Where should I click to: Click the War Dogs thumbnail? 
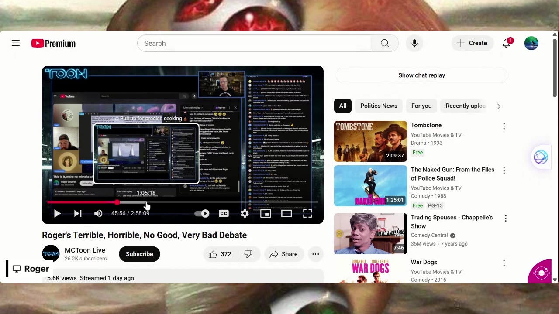pyautogui.click(x=370, y=270)
